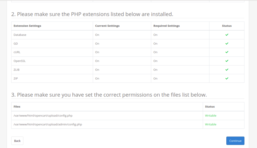This screenshot has height=148, width=257.
Task: Click the Writable status for admin/config.php
Action: 211,124
